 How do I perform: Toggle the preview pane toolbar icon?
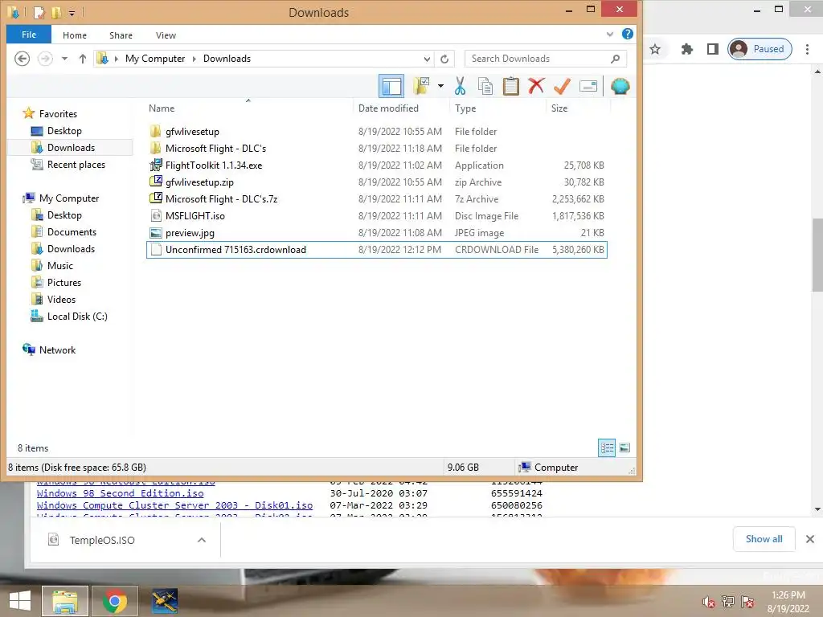click(391, 86)
